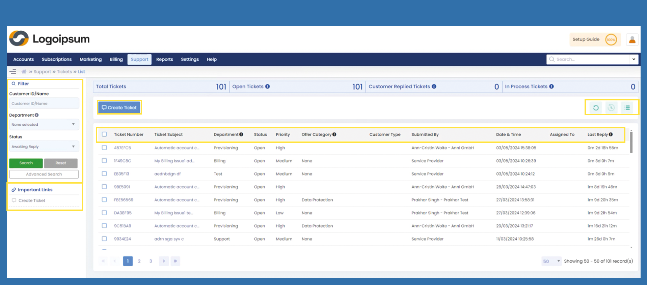647x285 pixels.
Task: Check the box for ticket 457EFC5
Action: coord(104,148)
